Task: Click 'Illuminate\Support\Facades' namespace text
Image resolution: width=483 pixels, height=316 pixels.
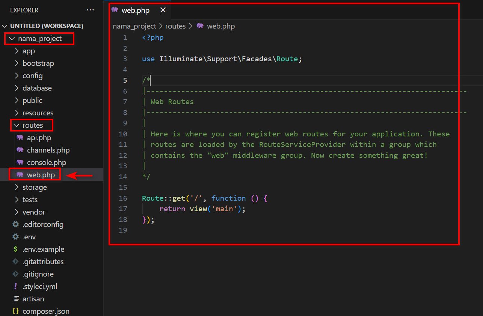Action: point(216,59)
